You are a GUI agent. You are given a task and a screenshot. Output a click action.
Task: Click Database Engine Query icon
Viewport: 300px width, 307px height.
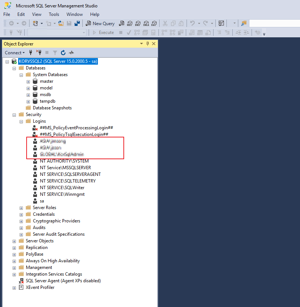coord(122,24)
